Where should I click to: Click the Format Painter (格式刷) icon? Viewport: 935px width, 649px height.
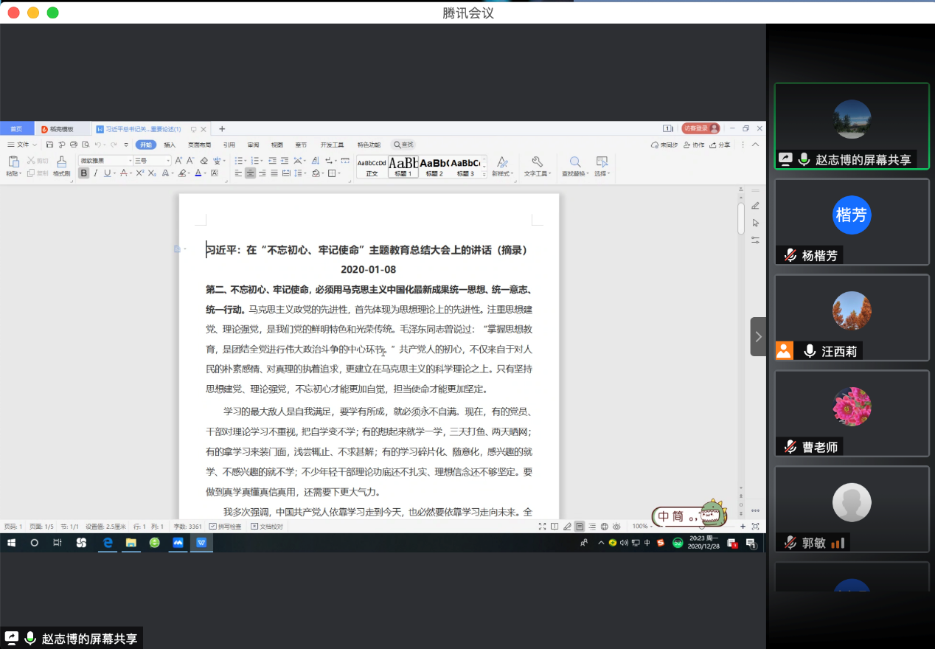click(61, 162)
